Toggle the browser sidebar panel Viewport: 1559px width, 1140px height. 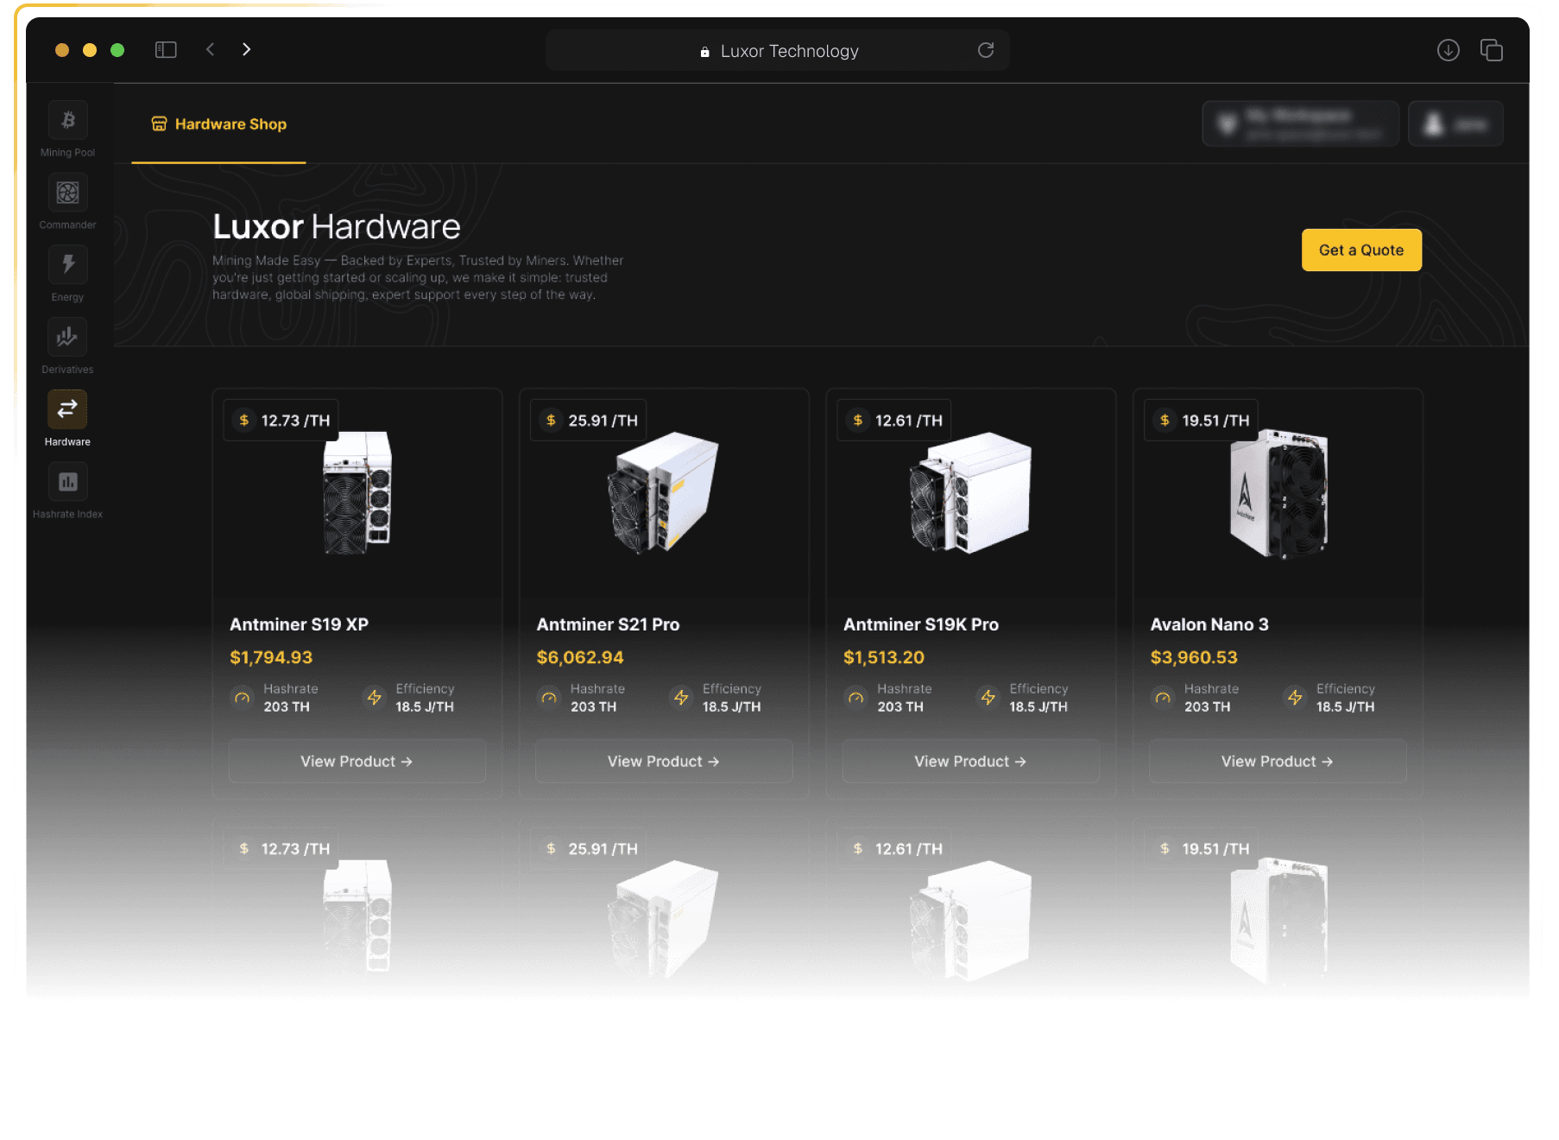coord(166,49)
